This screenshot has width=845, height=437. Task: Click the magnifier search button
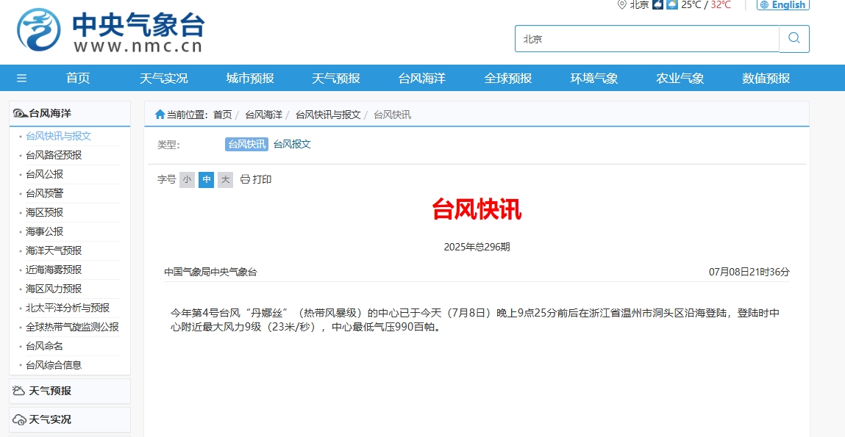click(x=794, y=38)
